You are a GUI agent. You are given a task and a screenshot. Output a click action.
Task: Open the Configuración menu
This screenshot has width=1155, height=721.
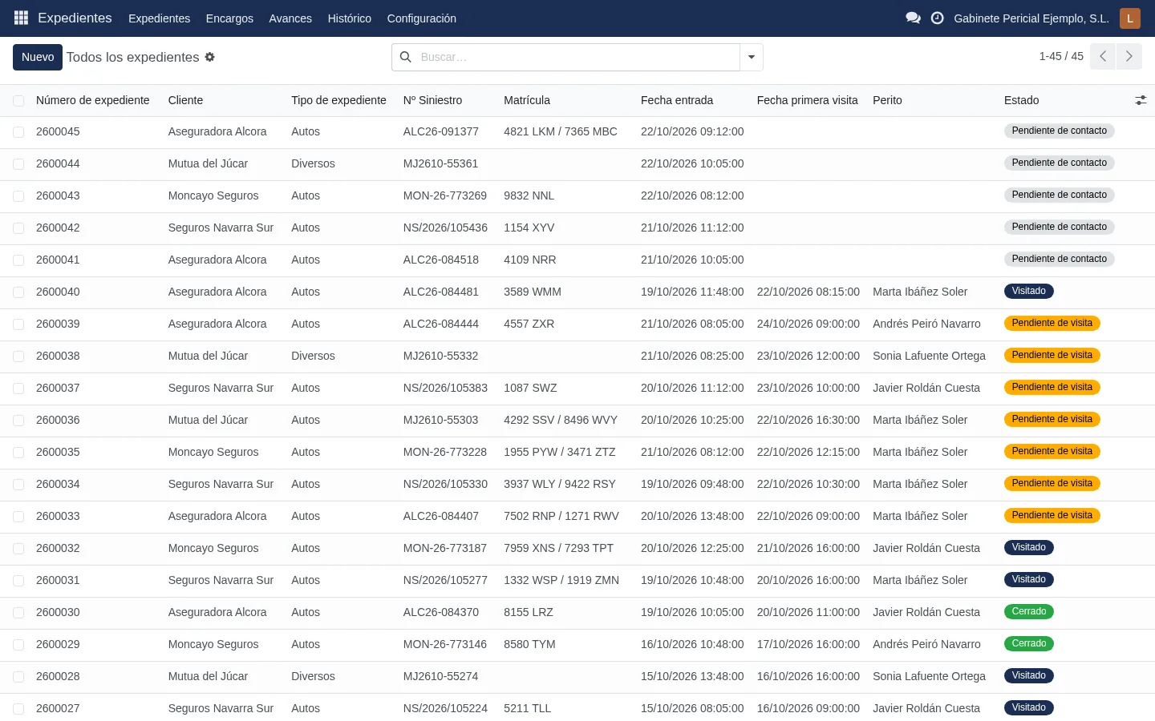coord(422,18)
